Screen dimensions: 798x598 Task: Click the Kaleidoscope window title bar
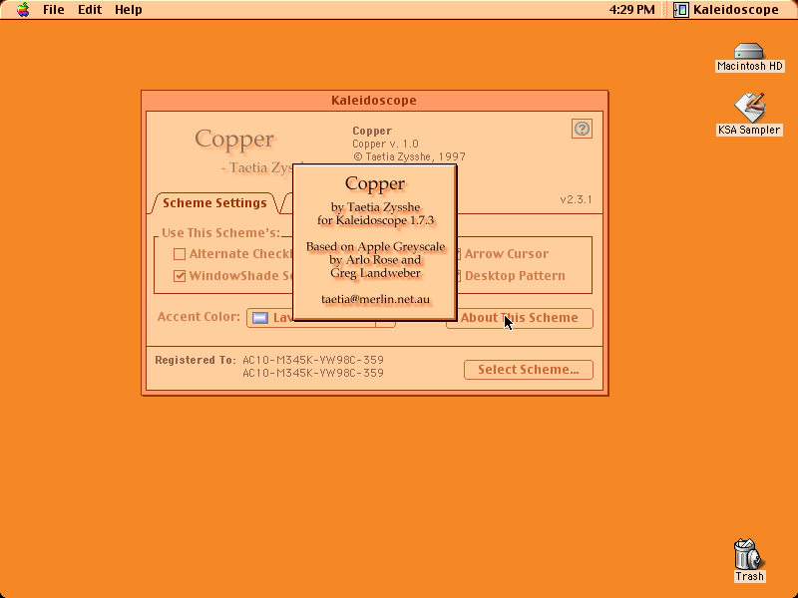tap(374, 101)
